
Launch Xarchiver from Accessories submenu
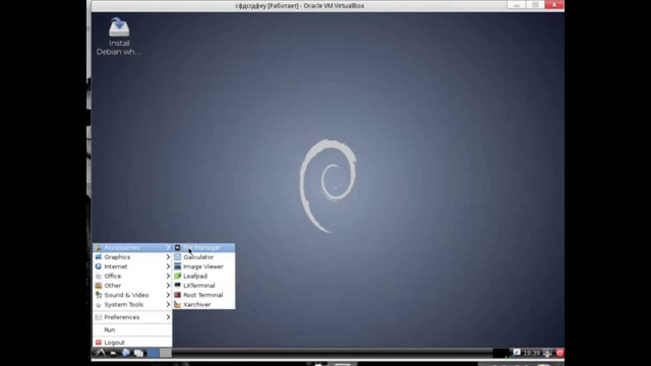[x=204, y=304]
